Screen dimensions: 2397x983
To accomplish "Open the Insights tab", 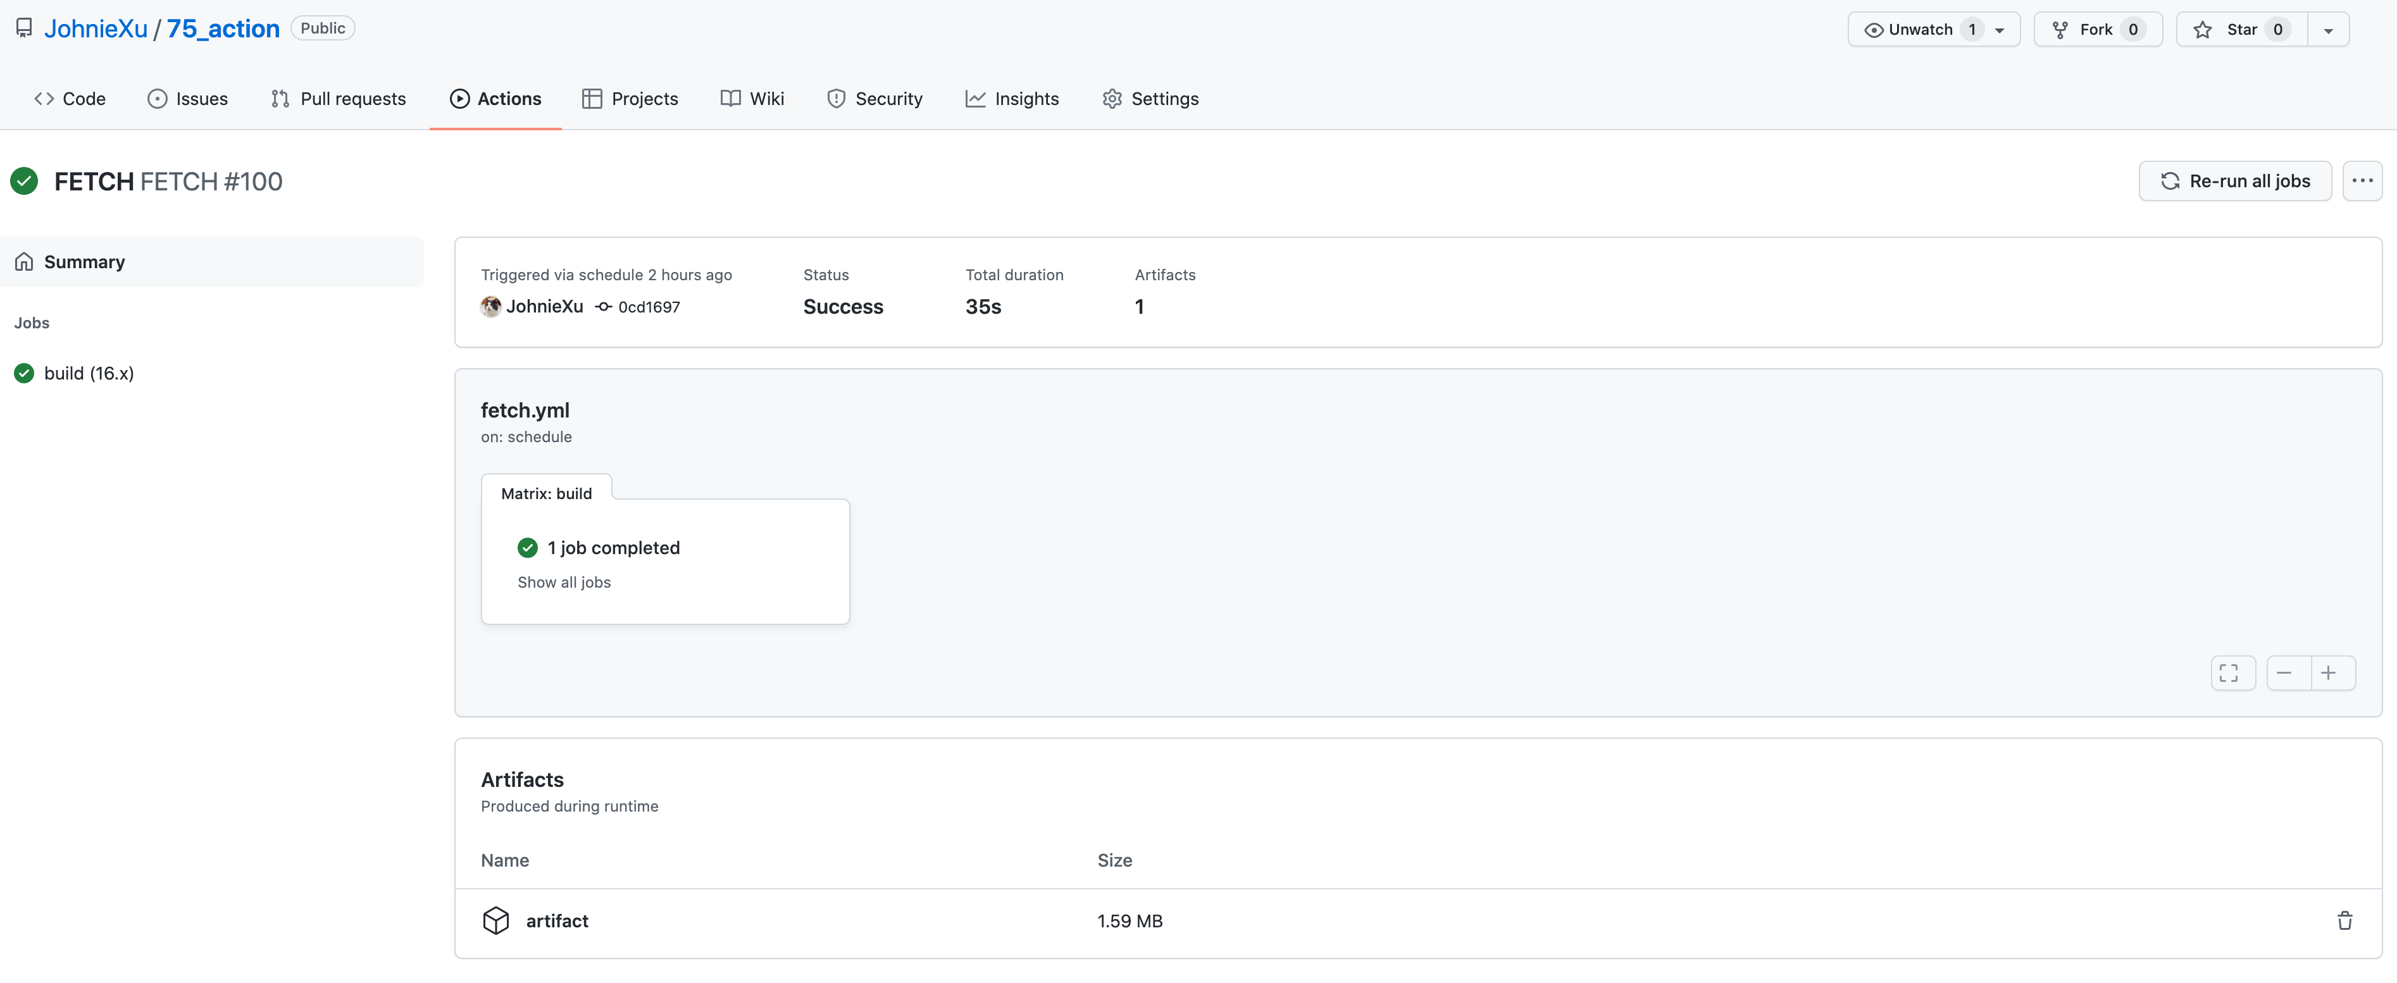I will pos(1012,99).
